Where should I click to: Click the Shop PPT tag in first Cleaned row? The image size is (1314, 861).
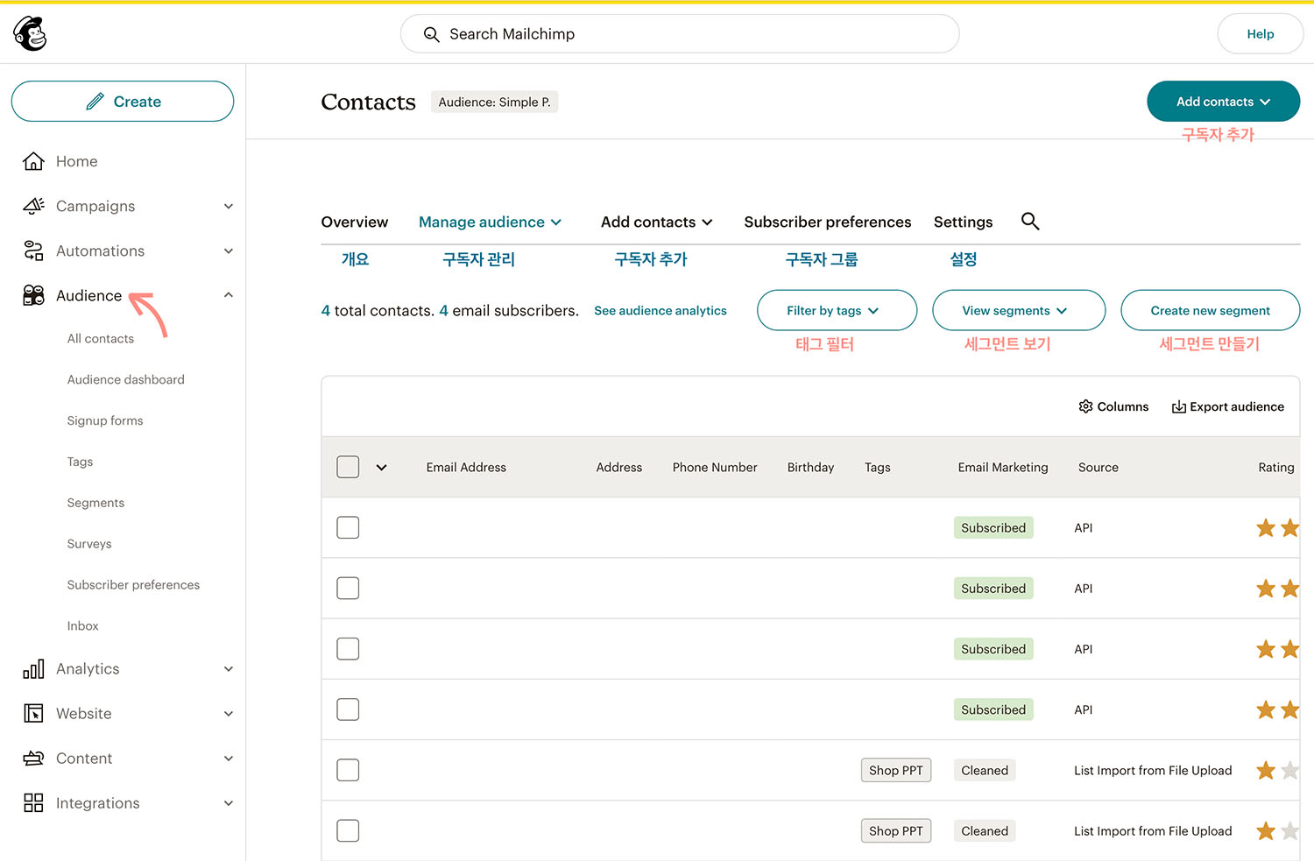click(895, 771)
